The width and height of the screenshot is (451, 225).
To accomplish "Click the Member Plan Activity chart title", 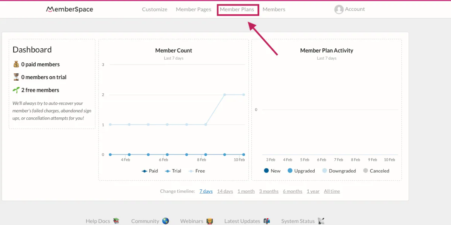I will (x=327, y=51).
